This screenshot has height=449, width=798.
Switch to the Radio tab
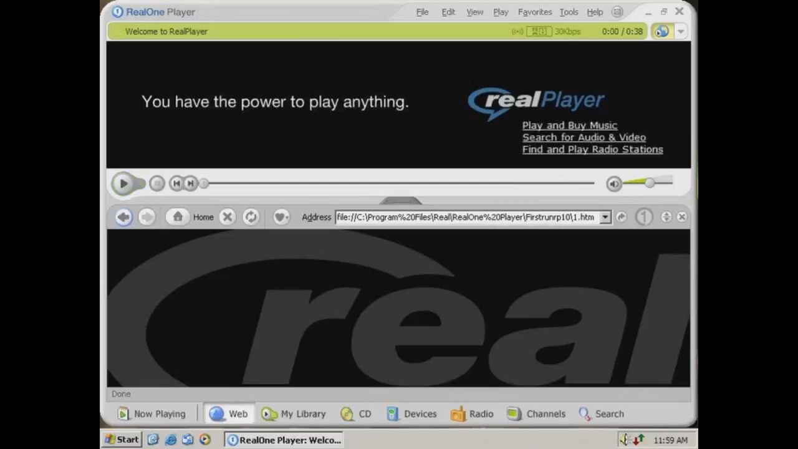(x=472, y=413)
